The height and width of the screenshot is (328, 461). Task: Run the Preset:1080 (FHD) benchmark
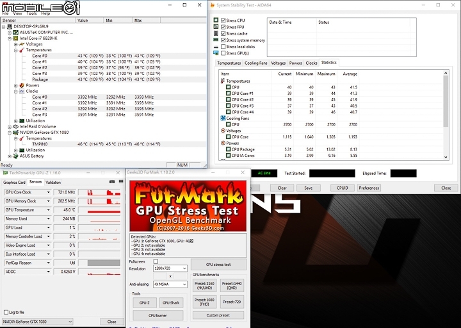click(204, 302)
